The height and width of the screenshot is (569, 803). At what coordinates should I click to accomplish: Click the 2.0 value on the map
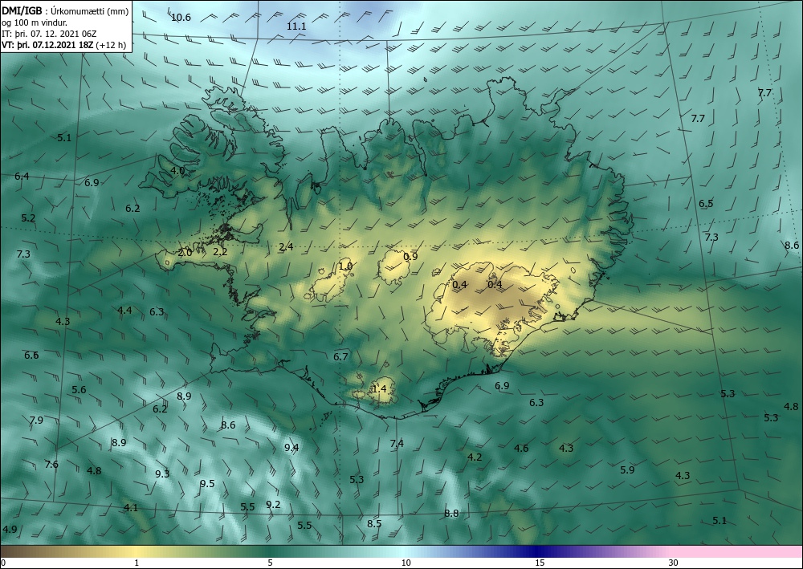coord(185,252)
